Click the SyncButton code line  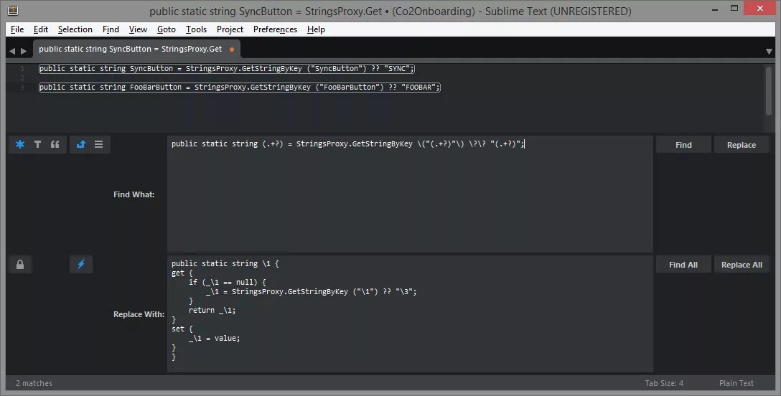click(x=227, y=69)
